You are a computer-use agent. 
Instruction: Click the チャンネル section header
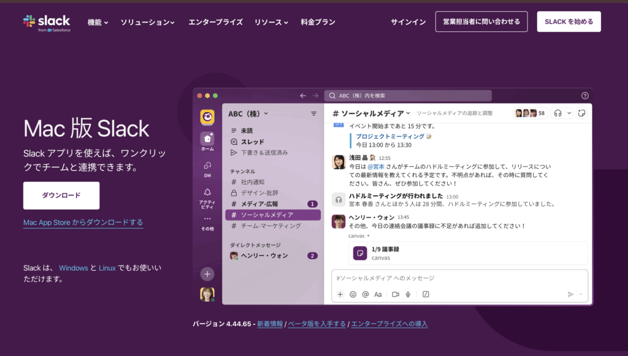coord(242,171)
